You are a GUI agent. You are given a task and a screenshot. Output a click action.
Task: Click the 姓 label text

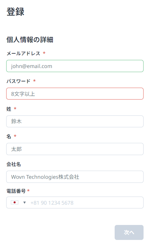9,109
